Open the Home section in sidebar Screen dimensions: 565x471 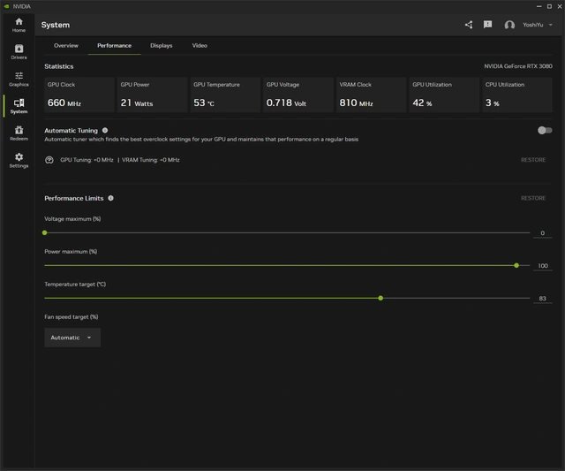tap(19, 25)
